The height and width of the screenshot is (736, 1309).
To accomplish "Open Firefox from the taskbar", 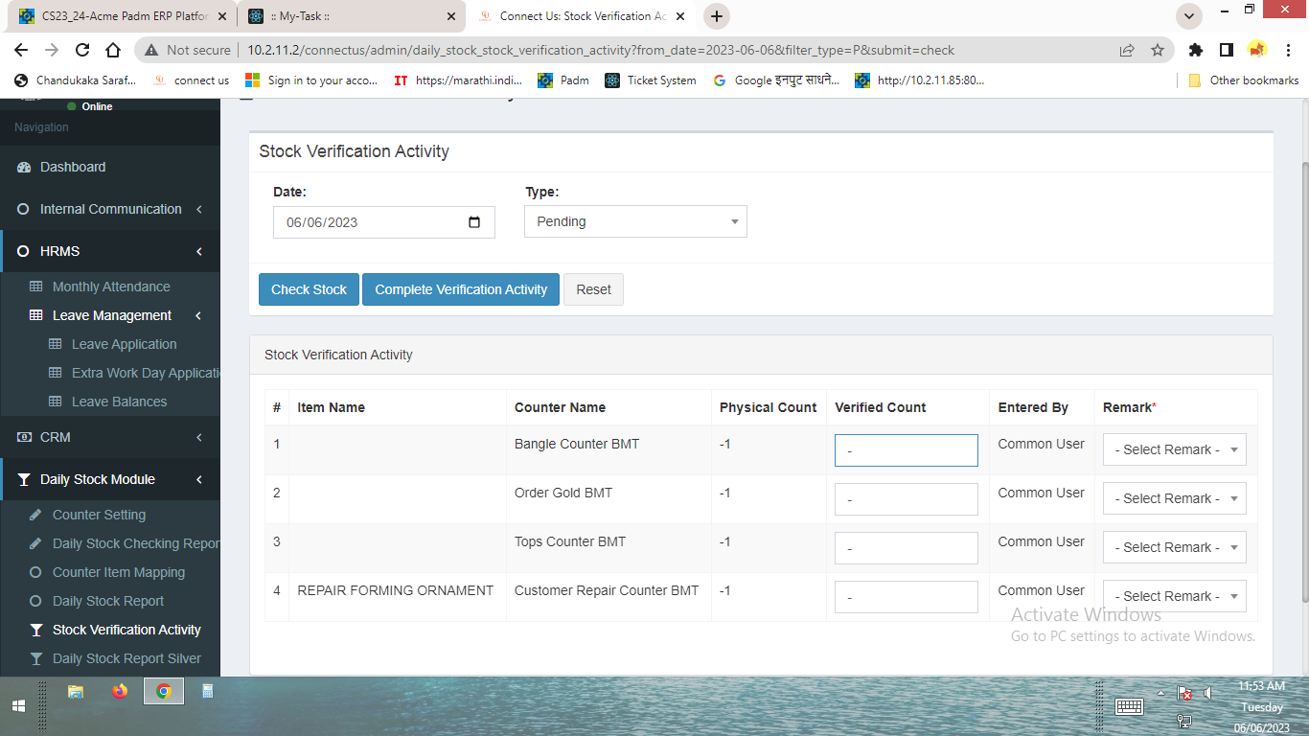I will 120,691.
